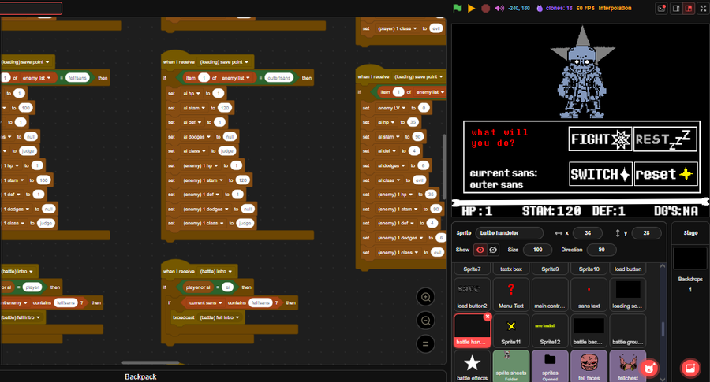Open the Backpack bar
Viewport: 710px width, 382px height.
(140, 376)
